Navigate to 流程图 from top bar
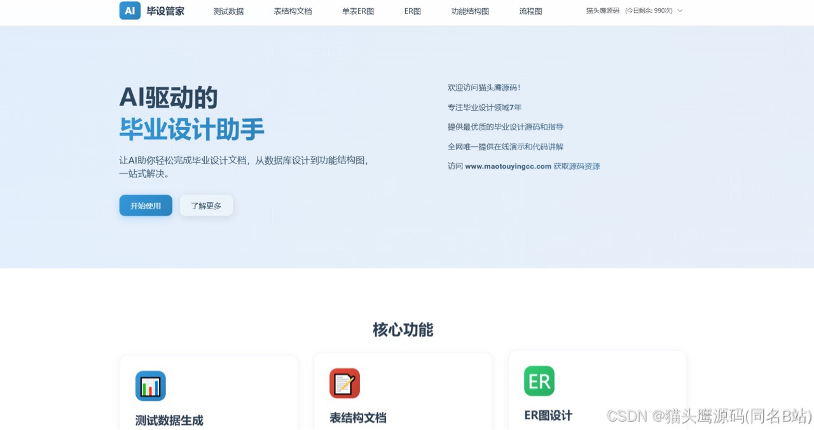Screen dimensions: 814x430 (530, 11)
